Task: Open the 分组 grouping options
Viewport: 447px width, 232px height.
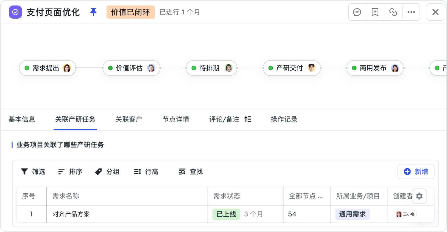Action: coord(107,172)
